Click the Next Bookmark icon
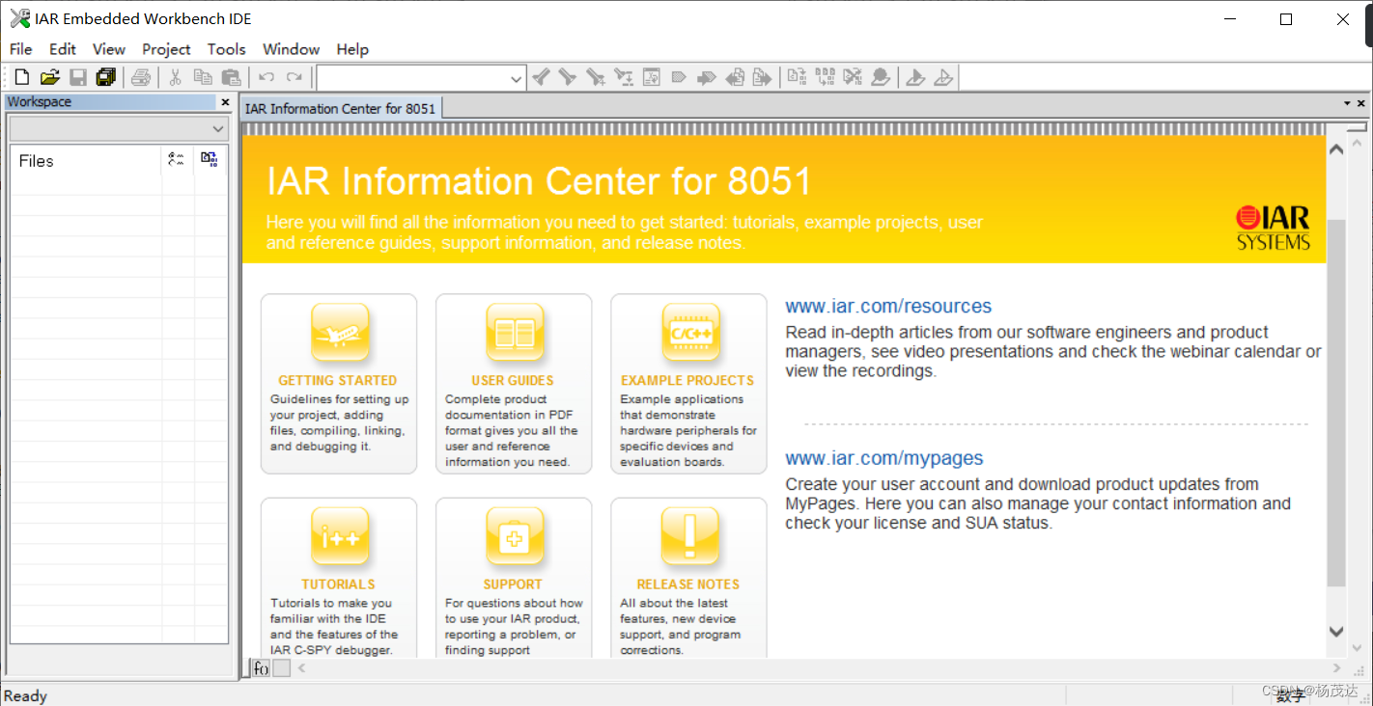The width and height of the screenshot is (1373, 706). tap(707, 77)
